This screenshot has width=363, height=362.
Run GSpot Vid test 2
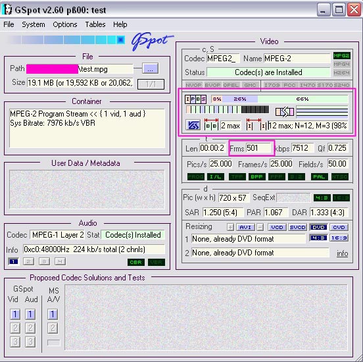[x=15, y=328]
